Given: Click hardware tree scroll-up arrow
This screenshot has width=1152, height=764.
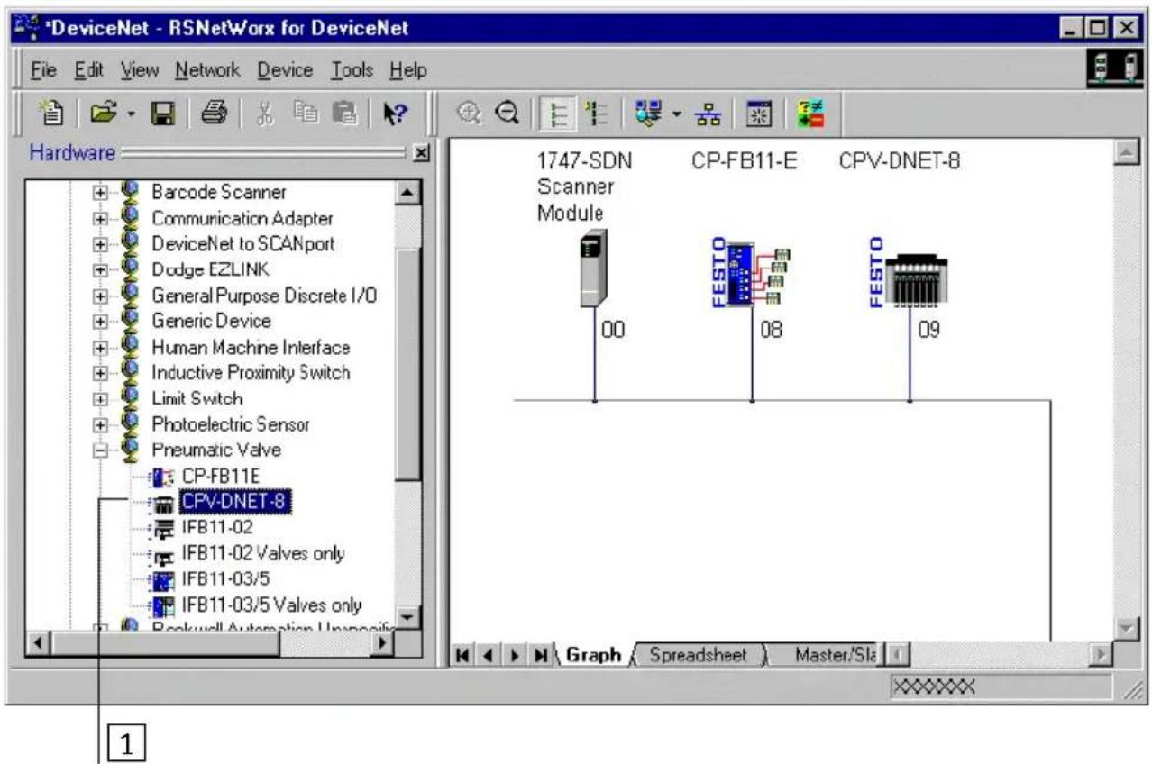Looking at the screenshot, I should coord(407,192).
